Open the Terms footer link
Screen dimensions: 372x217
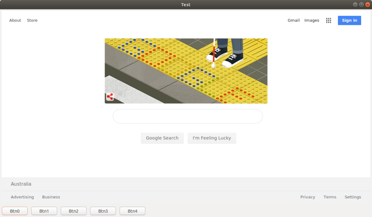tap(330, 197)
